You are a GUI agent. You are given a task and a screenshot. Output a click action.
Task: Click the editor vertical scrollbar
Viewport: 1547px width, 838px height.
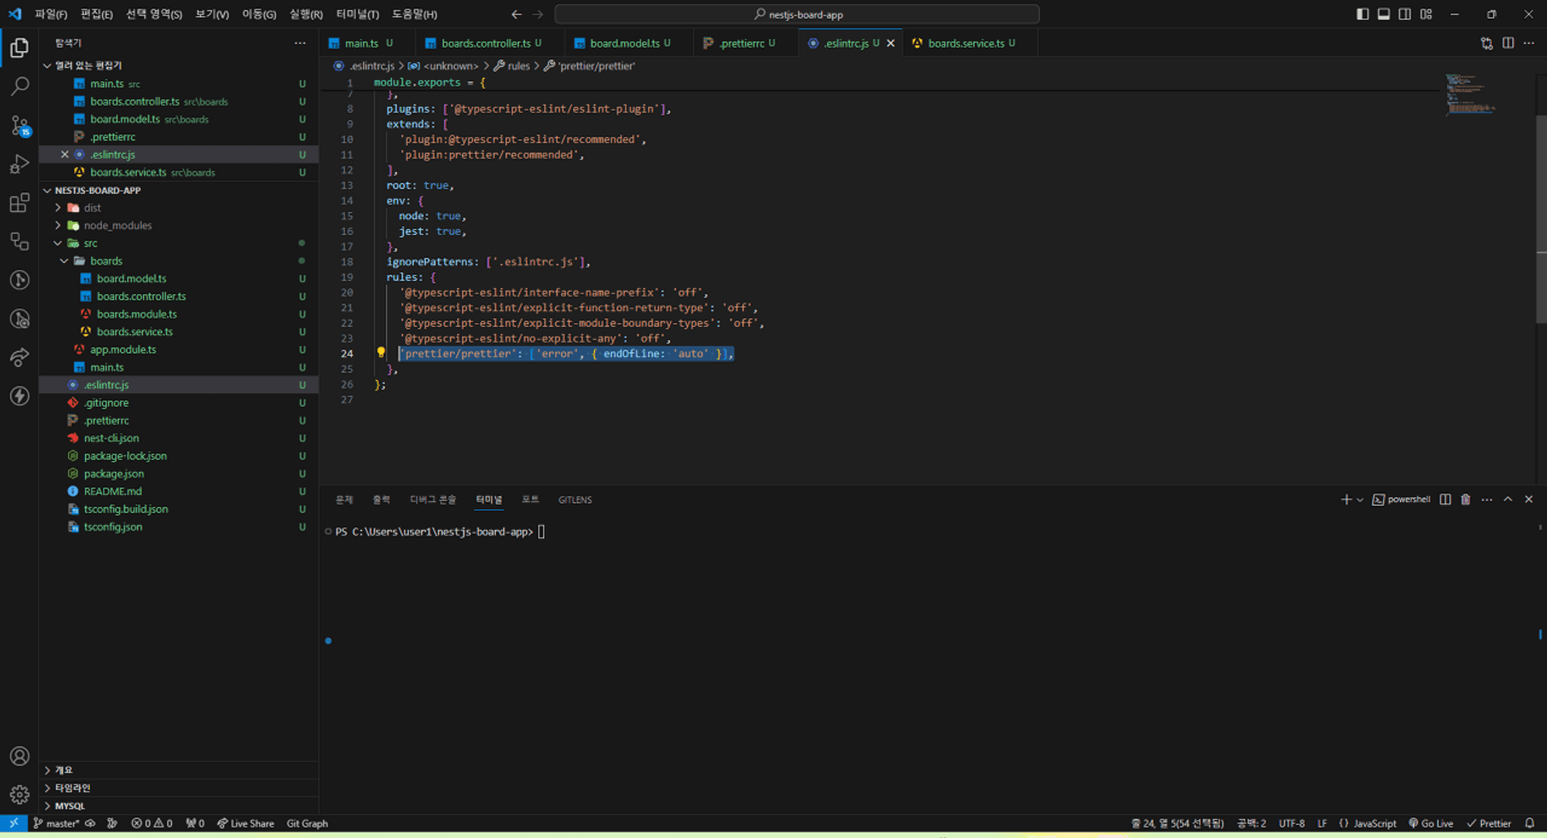click(x=1541, y=219)
